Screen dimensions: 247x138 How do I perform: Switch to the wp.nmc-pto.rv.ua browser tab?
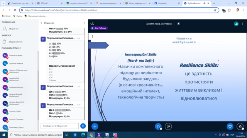tap(79, 3)
